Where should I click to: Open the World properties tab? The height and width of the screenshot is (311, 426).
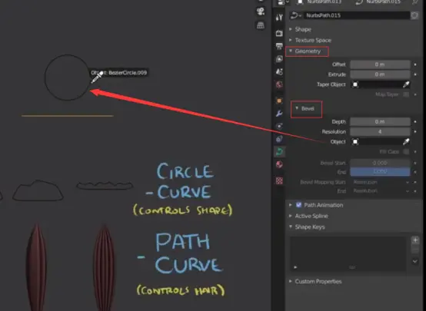click(x=279, y=84)
